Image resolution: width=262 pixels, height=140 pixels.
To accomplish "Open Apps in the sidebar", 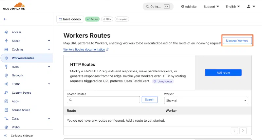I will click(15, 101).
